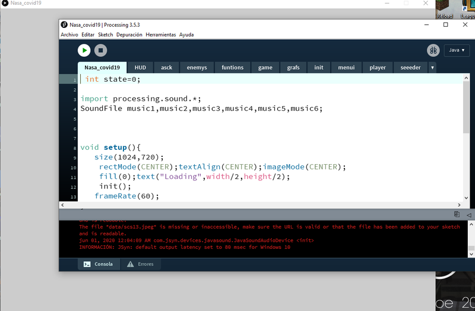This screenshot has height=311, width=475.
Task: Click the copy console output icon
Action: tap(457, 214)
